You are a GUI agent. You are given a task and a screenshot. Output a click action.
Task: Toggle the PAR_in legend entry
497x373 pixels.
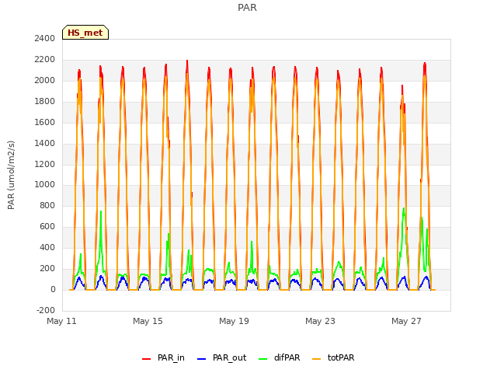click(x=164, y=357)
